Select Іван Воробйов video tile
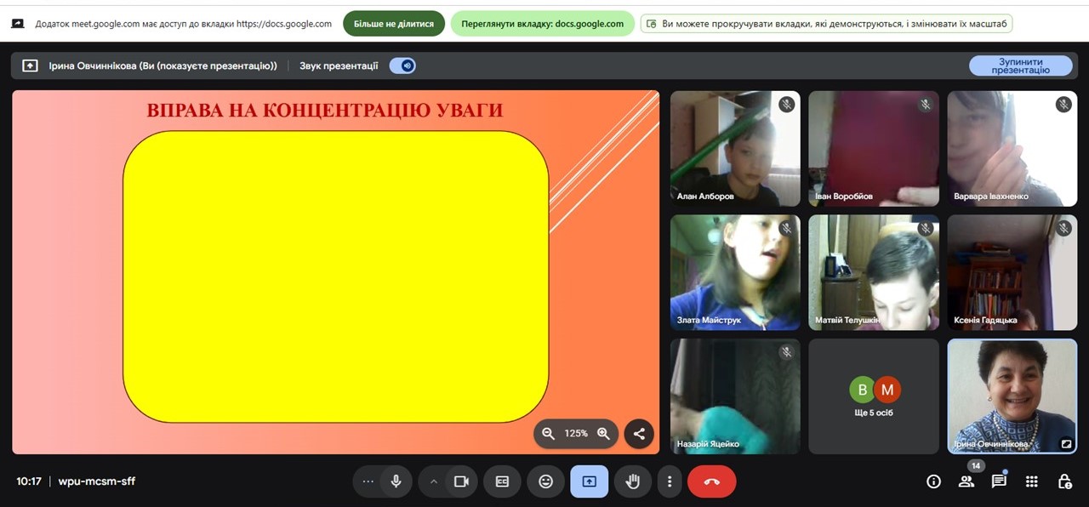This screenshot has height=507, width=1089. coord(874,148)
